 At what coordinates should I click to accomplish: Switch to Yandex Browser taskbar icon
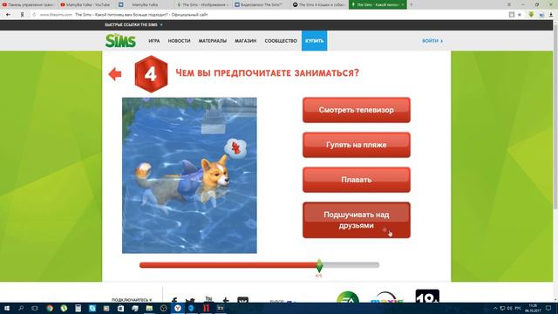pos(178,308)
